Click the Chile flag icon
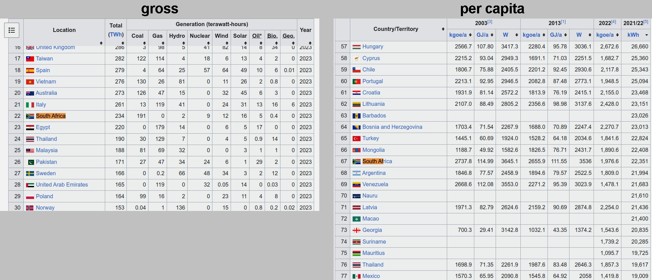The image size is (652, 280). (x=356, y=70)
